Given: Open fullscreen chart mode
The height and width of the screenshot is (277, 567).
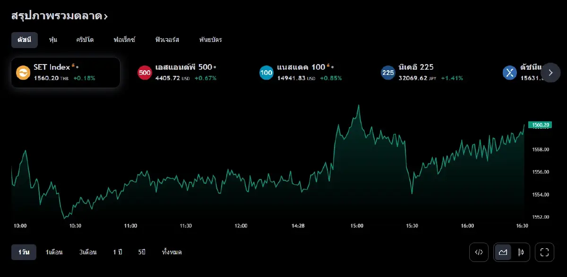Looking at the screenshot, I should tap(544, 252).
